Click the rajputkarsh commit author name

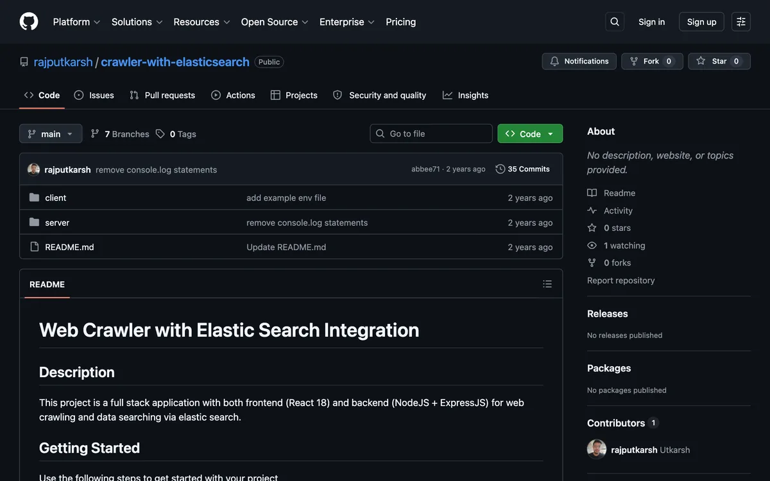[68, 170]
